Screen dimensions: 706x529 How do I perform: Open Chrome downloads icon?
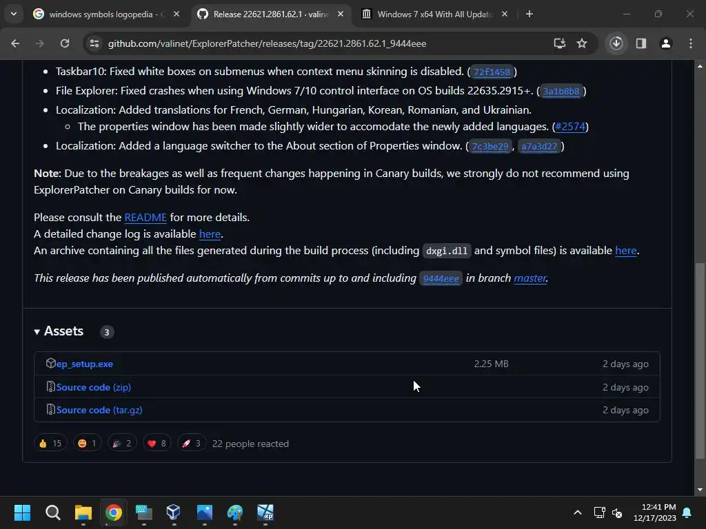[616, 43]
